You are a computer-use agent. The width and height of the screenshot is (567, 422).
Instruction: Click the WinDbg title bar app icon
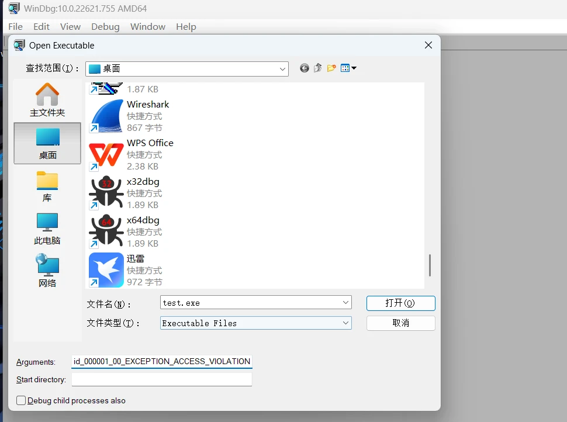tap(14, 8)
